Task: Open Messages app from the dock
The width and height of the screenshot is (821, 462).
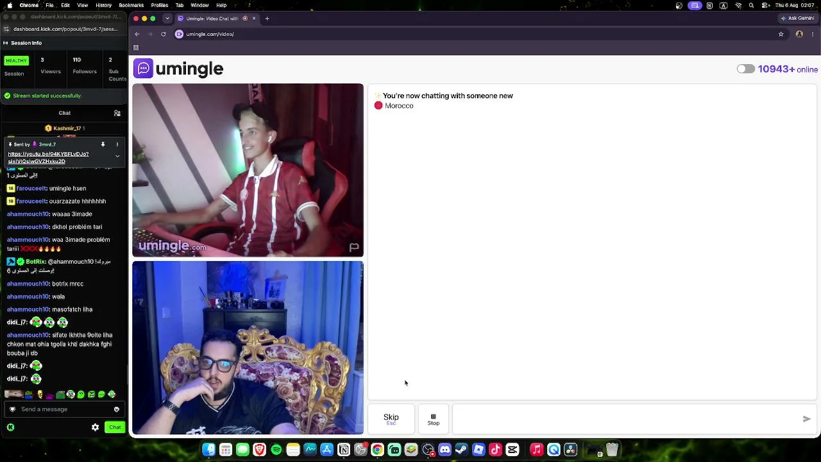Action: pyautogui.click(x=242, y=450)
